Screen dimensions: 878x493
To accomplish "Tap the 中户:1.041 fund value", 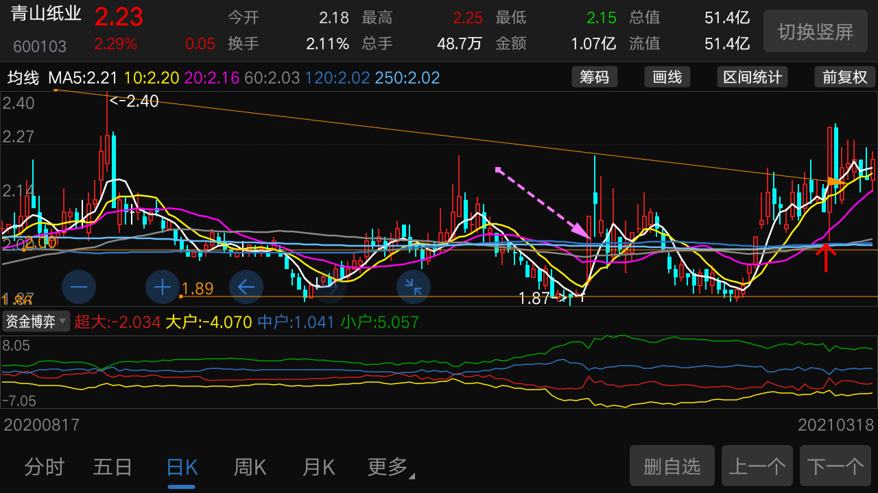I will coord(296,322).
